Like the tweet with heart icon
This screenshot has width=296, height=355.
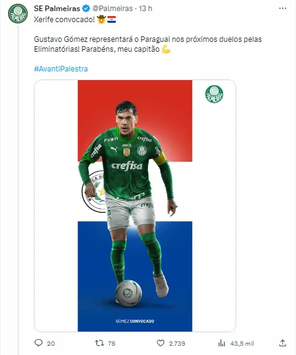click(x=160, y=343)
